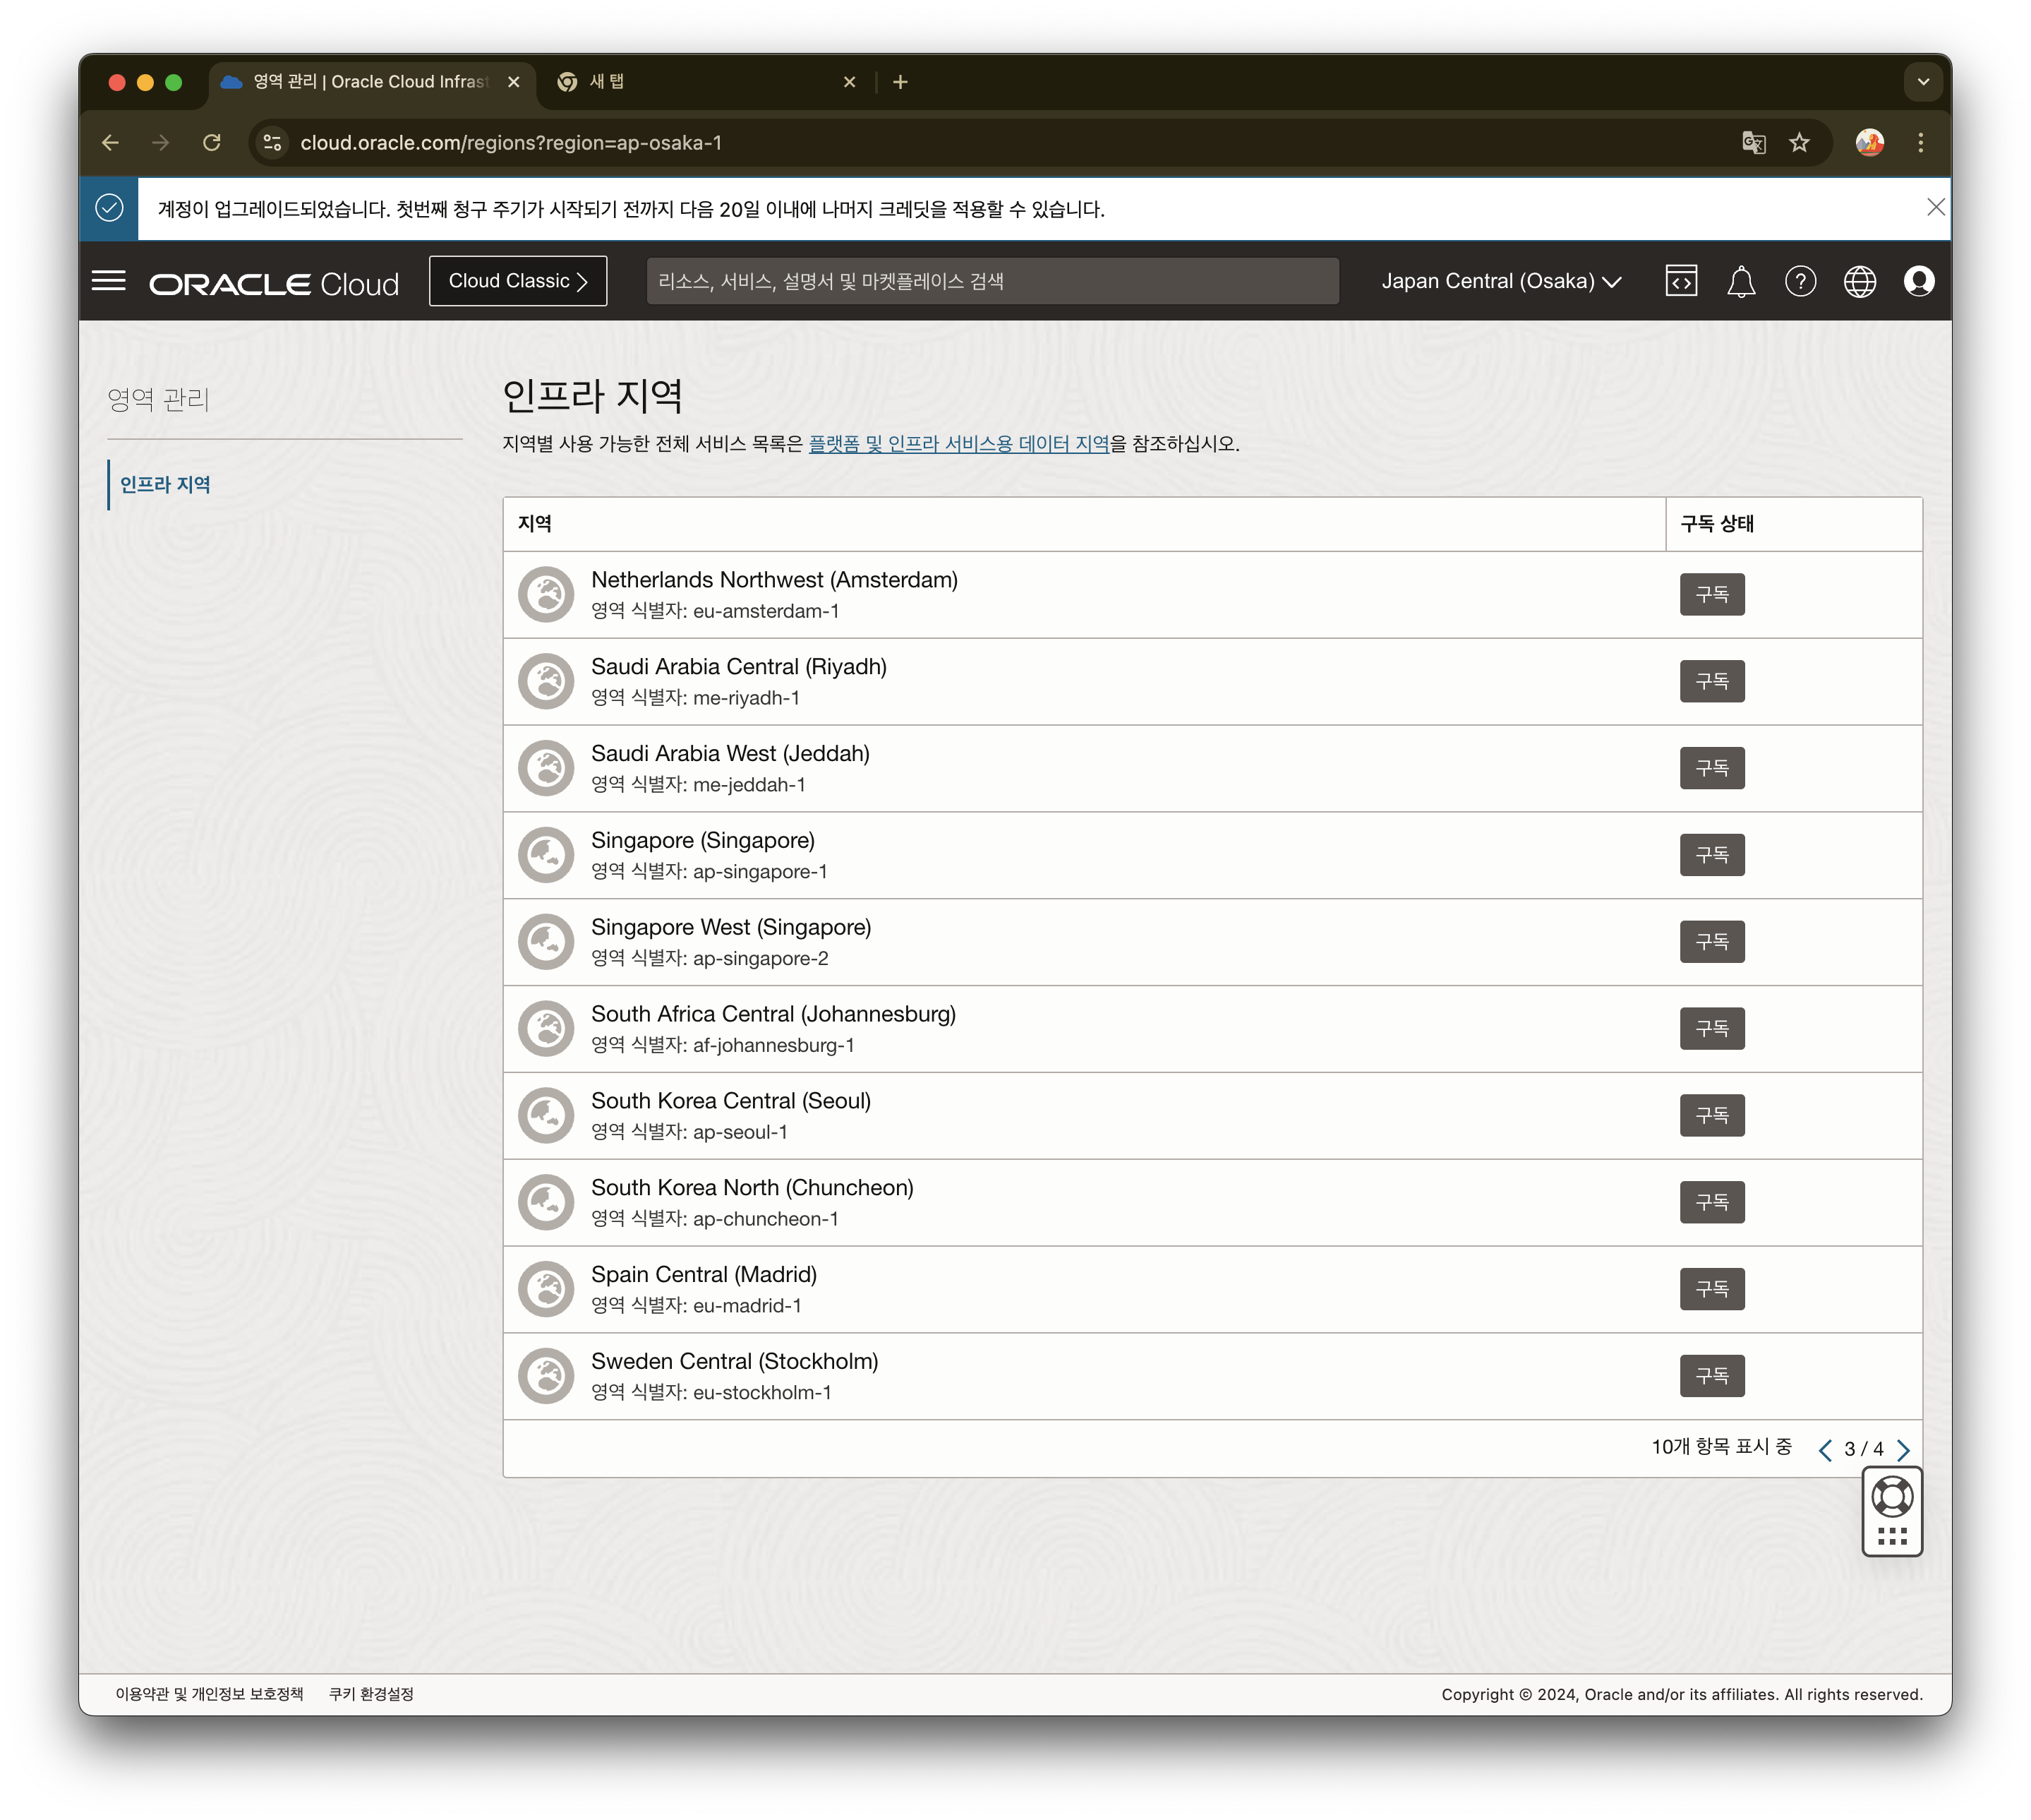Bookmark this page with star icon
The height and width of the screenshot is (1820, 2031).
tap(1799, 143)
